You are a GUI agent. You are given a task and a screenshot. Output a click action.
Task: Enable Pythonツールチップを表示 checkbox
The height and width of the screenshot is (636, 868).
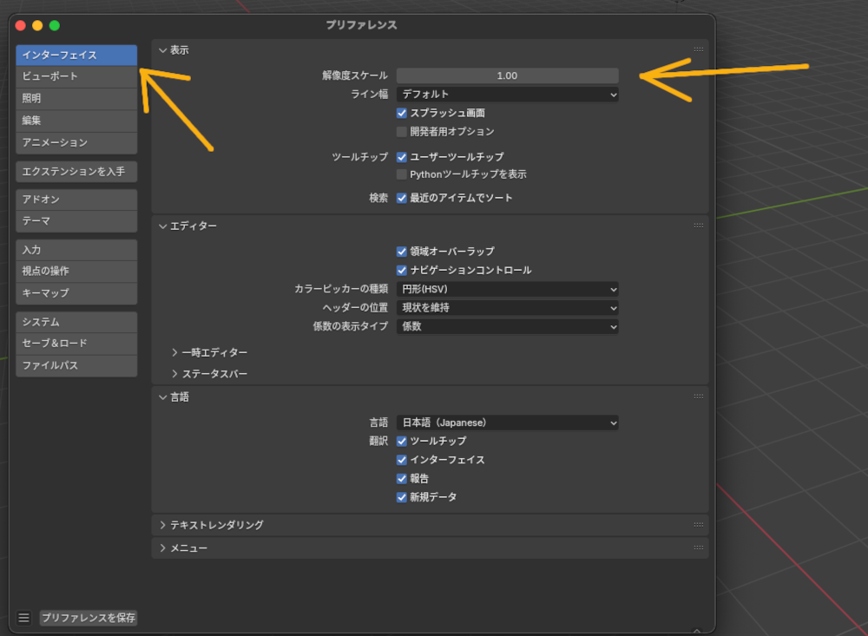pos(402,174)
